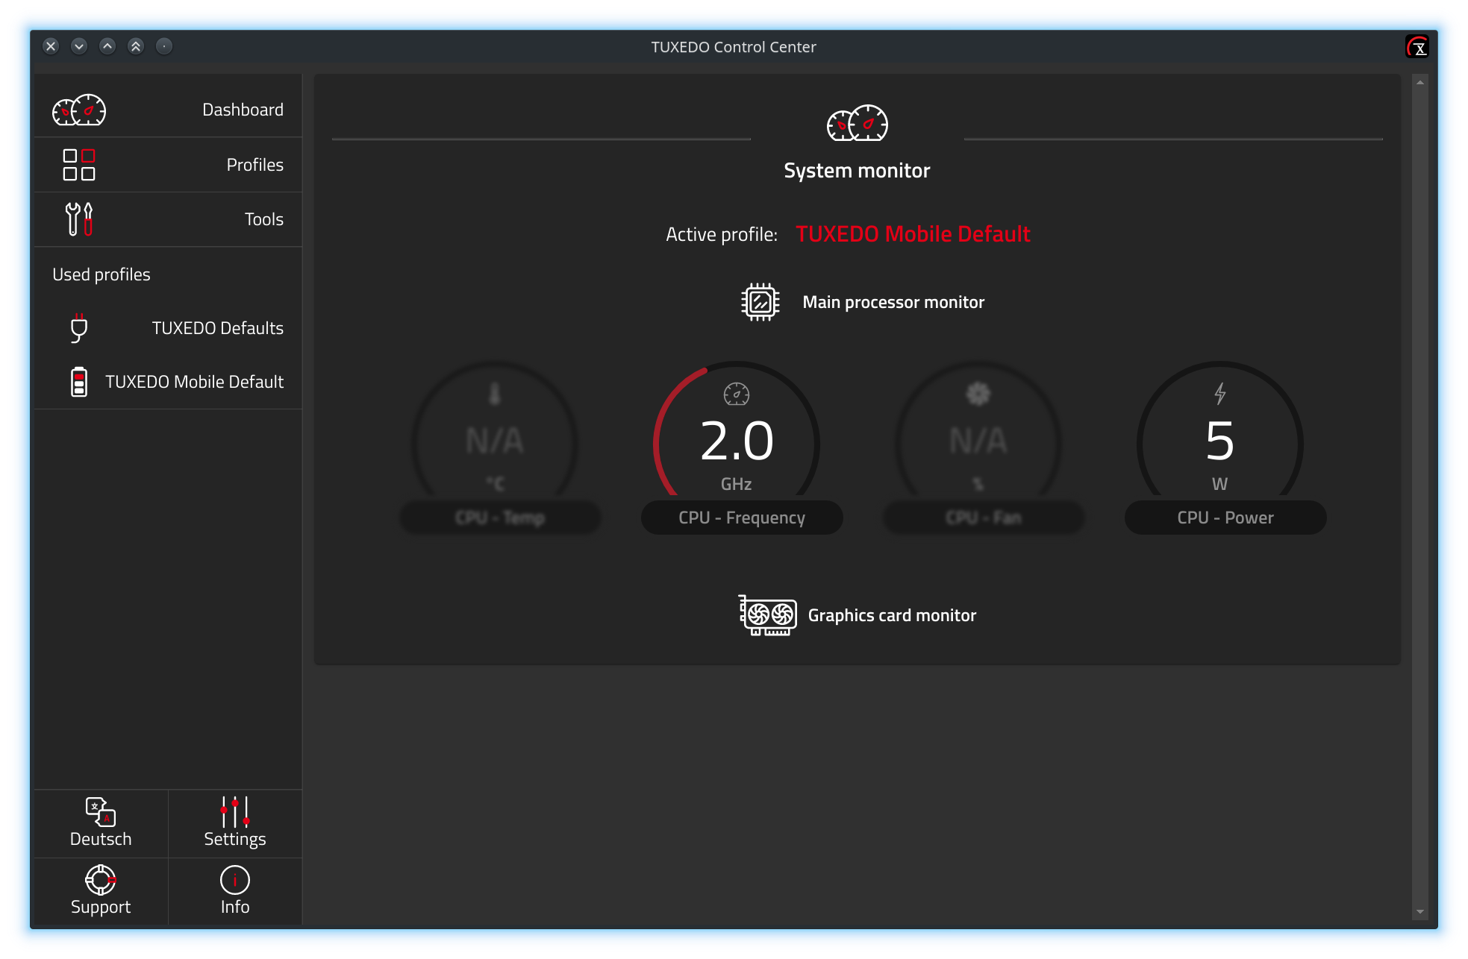Select TUXEDO Defaults profile label
The height and width of the screenshot is (959, 1468).
pos(218,328)
